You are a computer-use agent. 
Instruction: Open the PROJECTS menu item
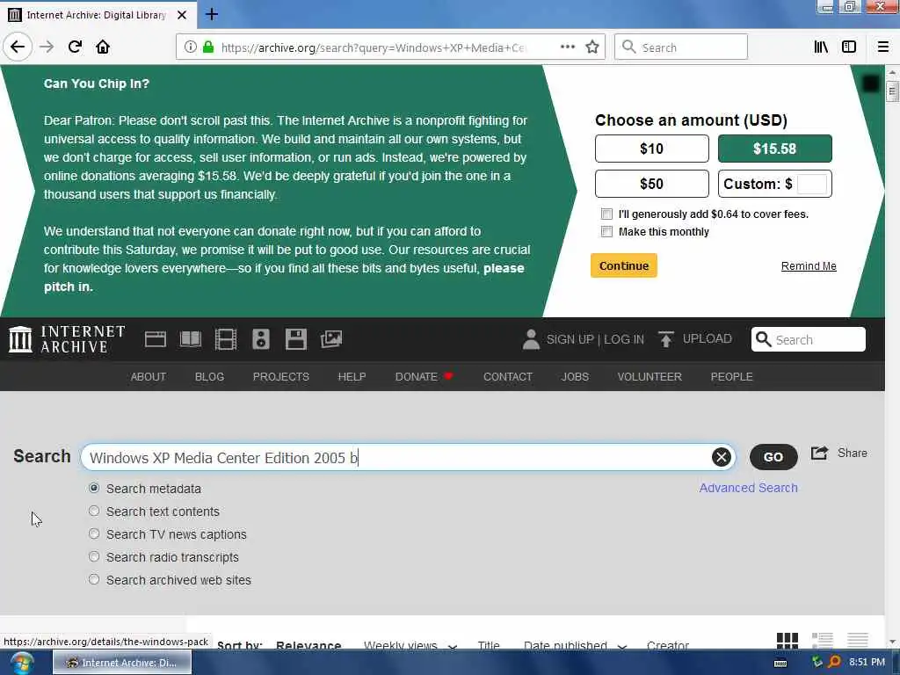click(x=280, y=376)
